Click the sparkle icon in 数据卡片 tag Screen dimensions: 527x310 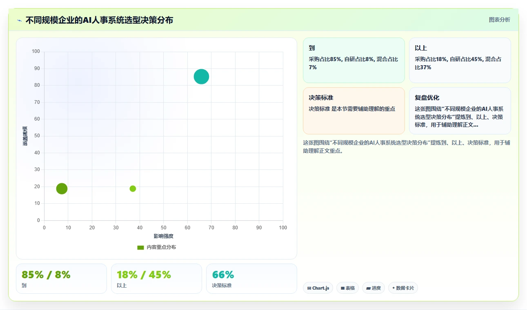coord(394,288)
